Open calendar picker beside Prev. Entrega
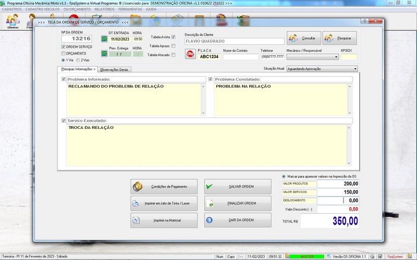The height and width of the screenshot is (260, 417). click(104, 54)
